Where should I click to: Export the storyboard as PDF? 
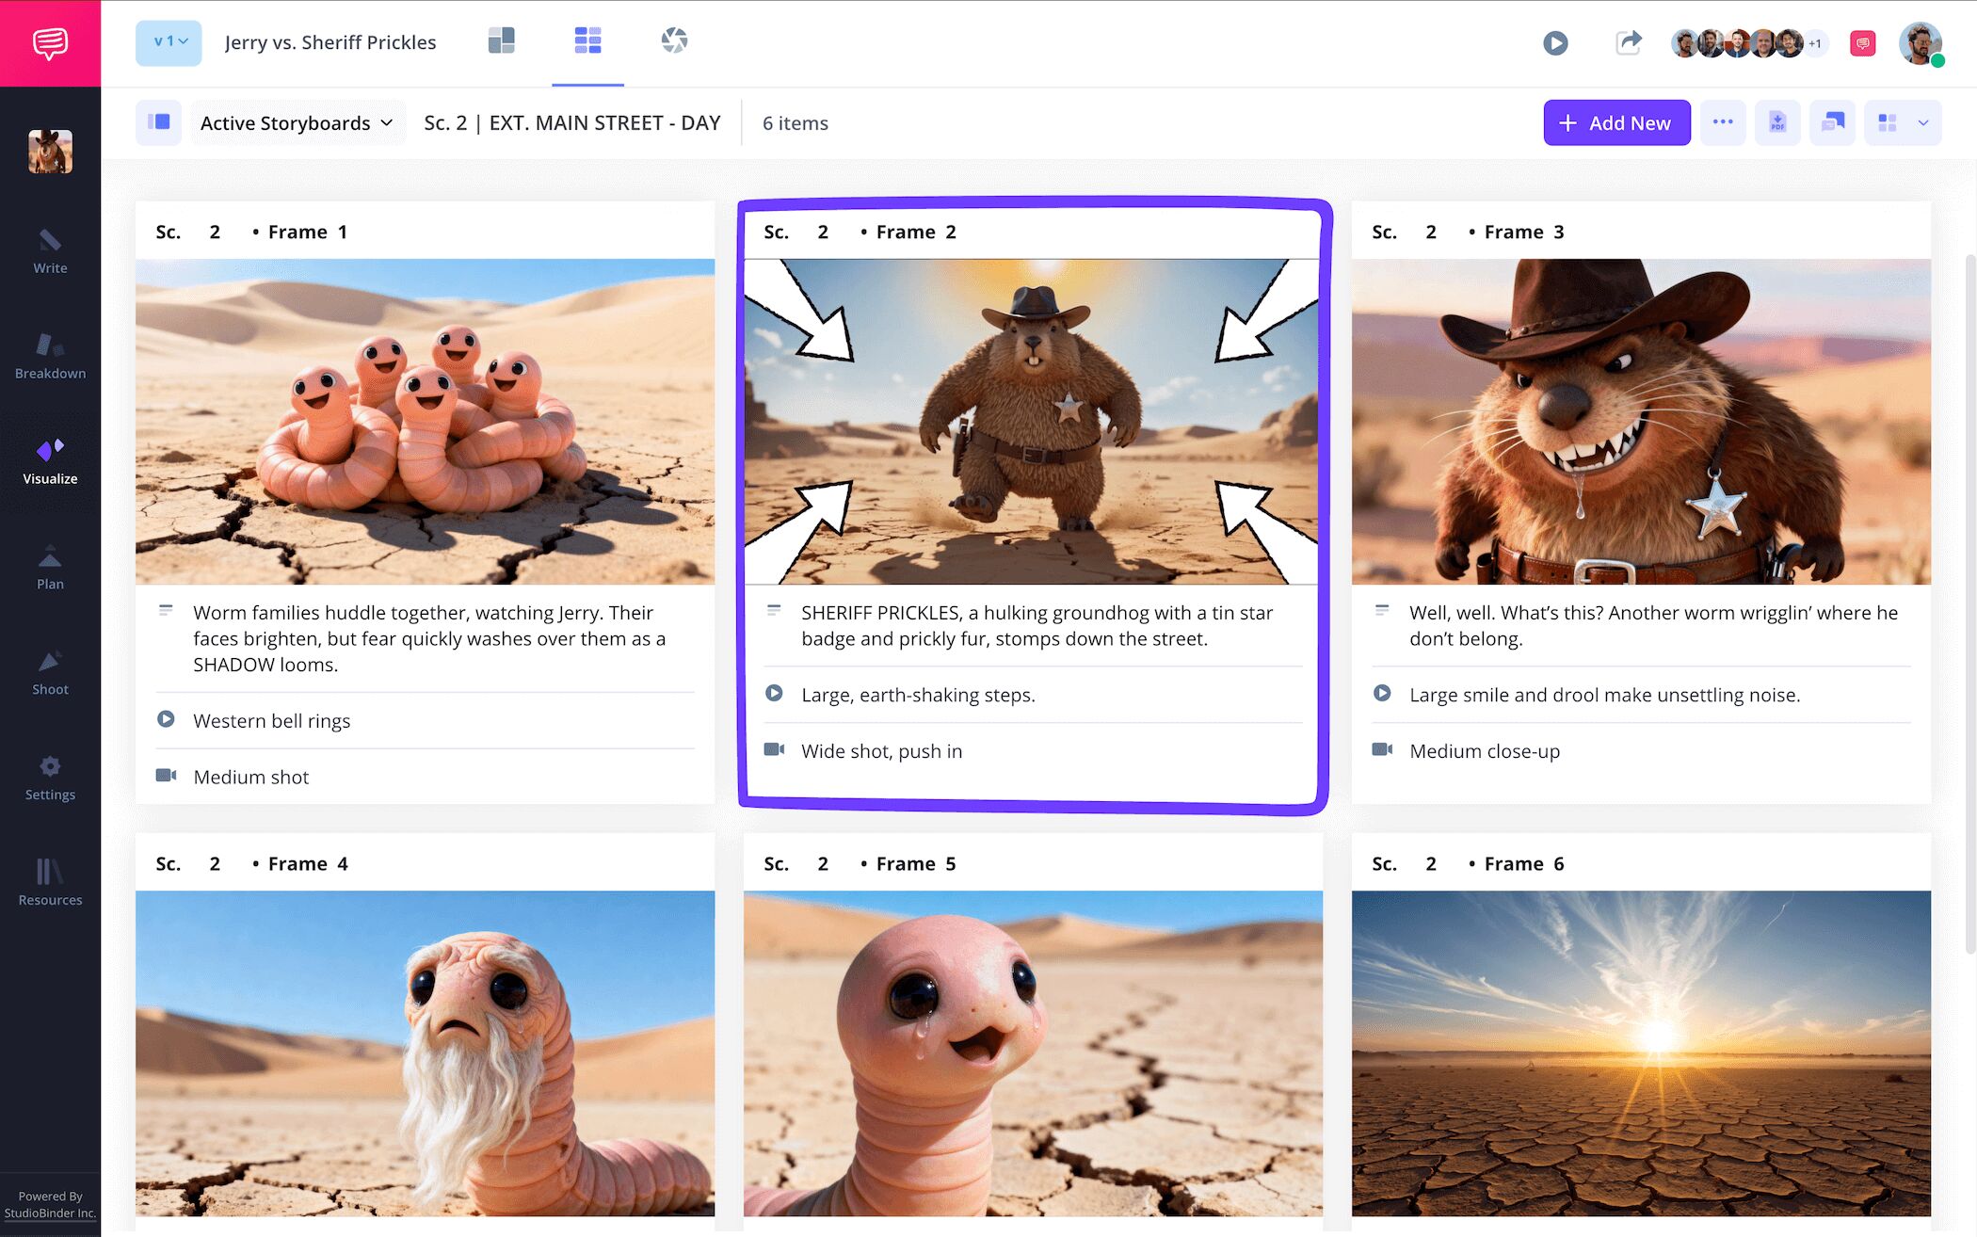(x=1778, y=122)
